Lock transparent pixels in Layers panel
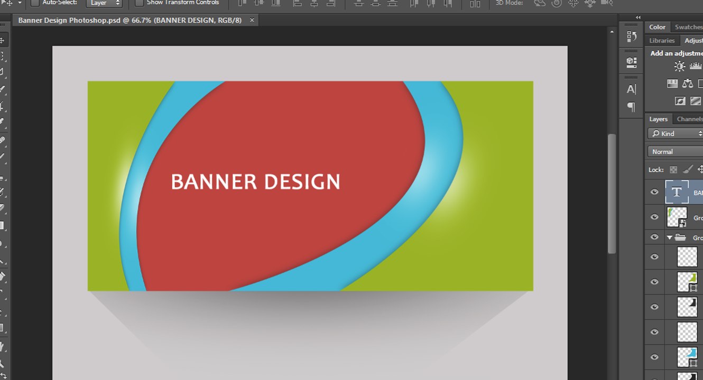The width and height of the screenshot is (703, 380). (673, 169)
